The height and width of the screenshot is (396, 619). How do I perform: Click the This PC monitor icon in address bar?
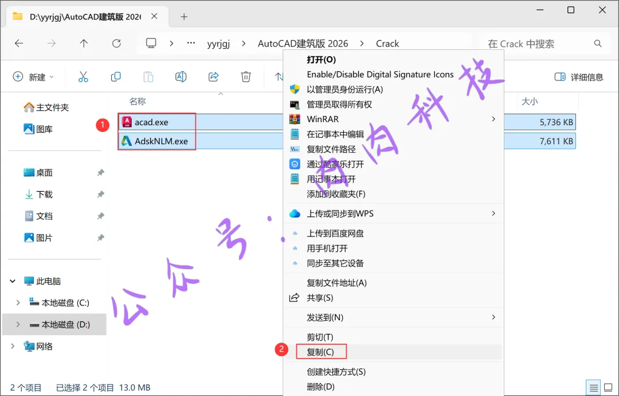(x=151, y=43)
